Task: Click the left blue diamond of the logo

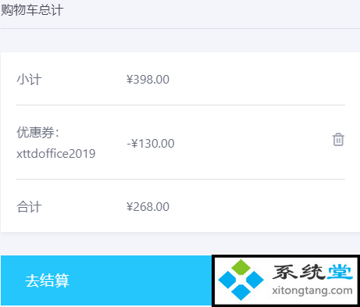Action: (x=227, y=280)
